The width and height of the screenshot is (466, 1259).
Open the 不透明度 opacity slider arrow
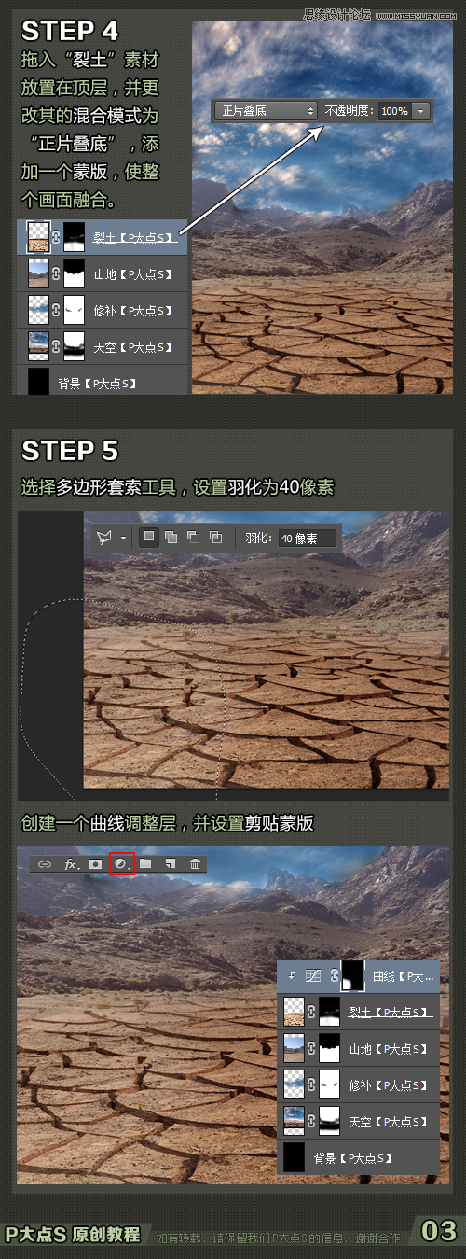pos(421,110)
